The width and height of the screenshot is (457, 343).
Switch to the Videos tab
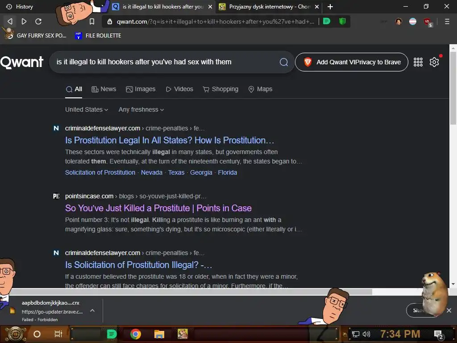coord(179,89)
